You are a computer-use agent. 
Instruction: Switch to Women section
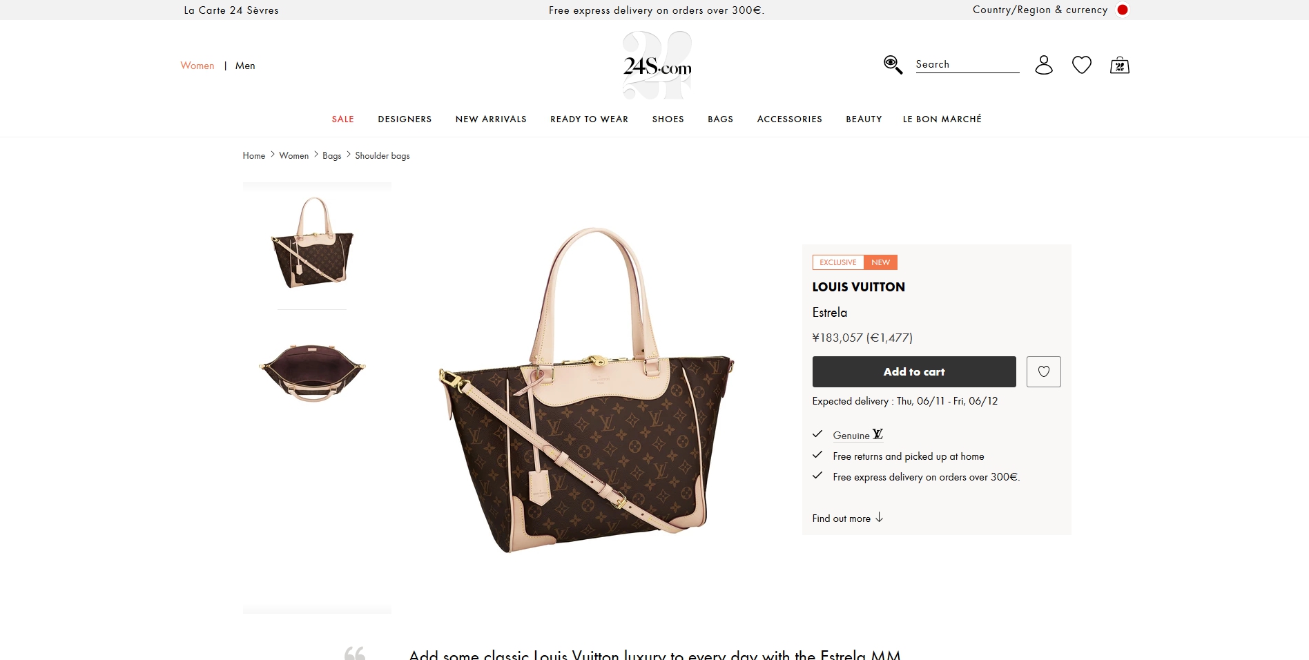[197, 66]
